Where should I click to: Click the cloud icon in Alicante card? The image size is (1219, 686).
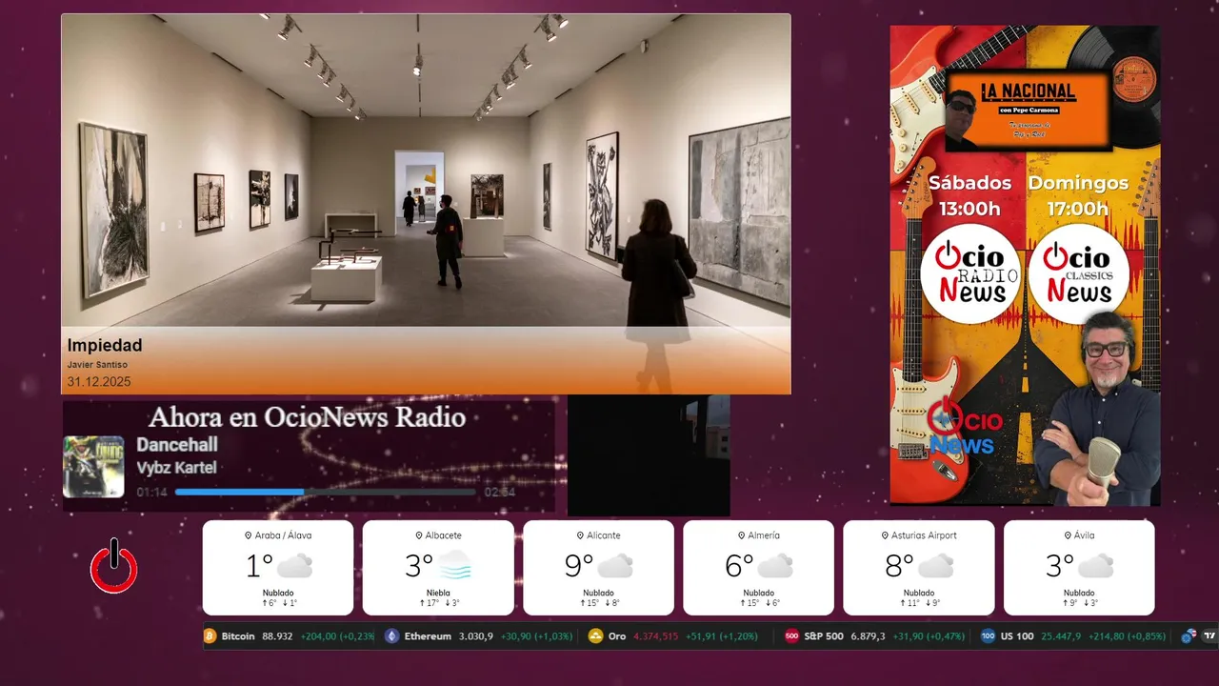(x=615, y=566)
